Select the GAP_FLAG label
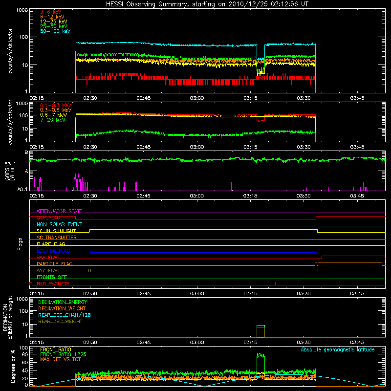391x391 pixels. click(x=48, y=217)
